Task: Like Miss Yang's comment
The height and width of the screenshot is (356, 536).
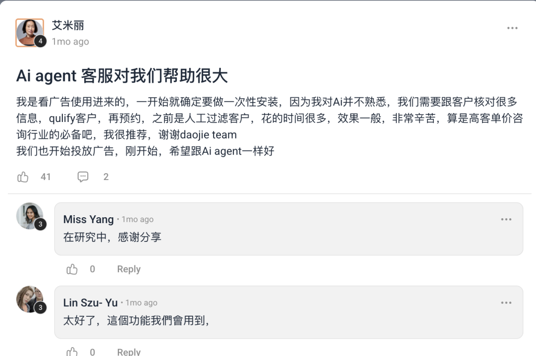Action: (72, 269)
